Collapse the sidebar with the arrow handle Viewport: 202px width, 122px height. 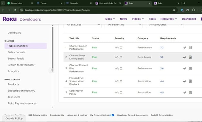pos(51,70)
